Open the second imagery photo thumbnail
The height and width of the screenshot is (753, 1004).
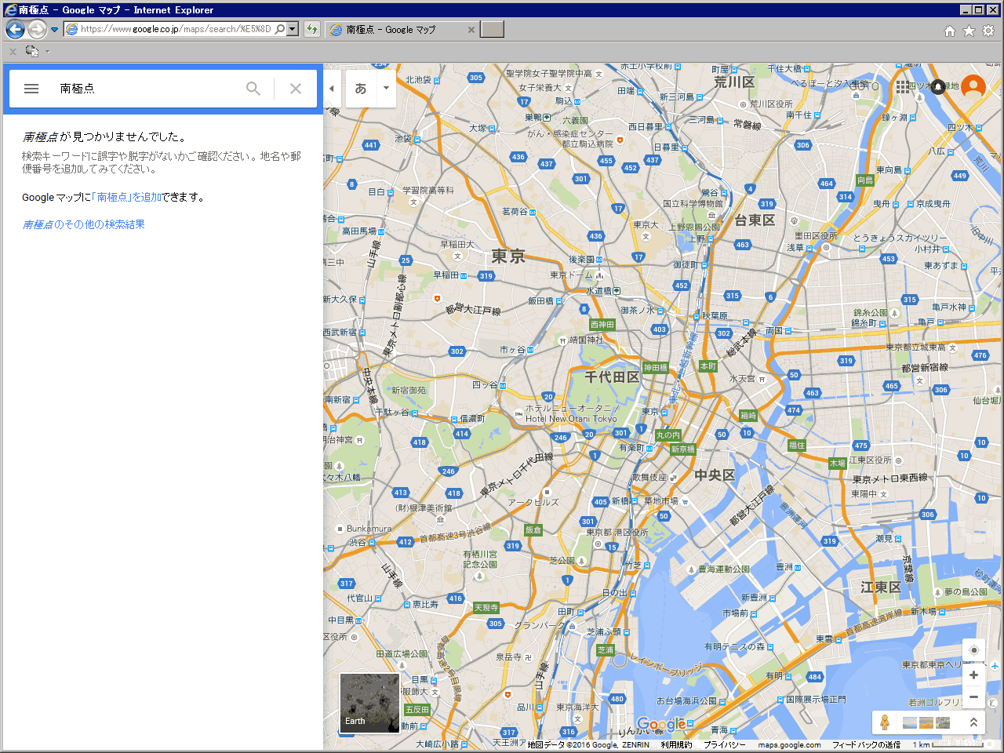(926, 722)
